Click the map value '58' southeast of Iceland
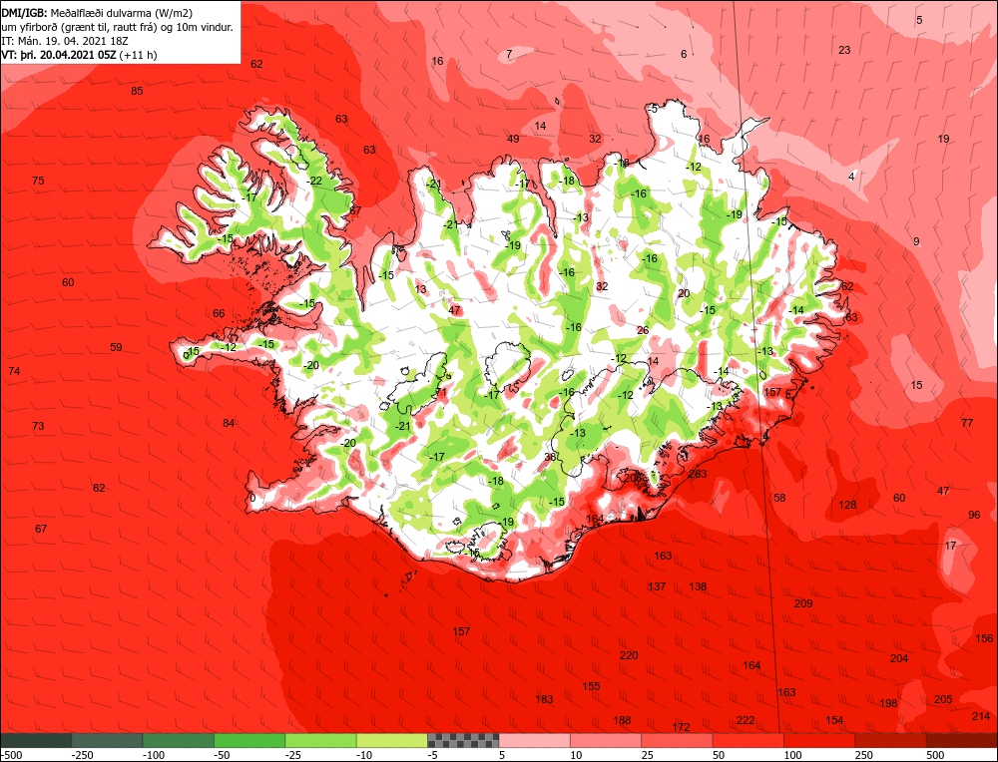This screenshot has height=762, width=998. (x=779, y=498)
